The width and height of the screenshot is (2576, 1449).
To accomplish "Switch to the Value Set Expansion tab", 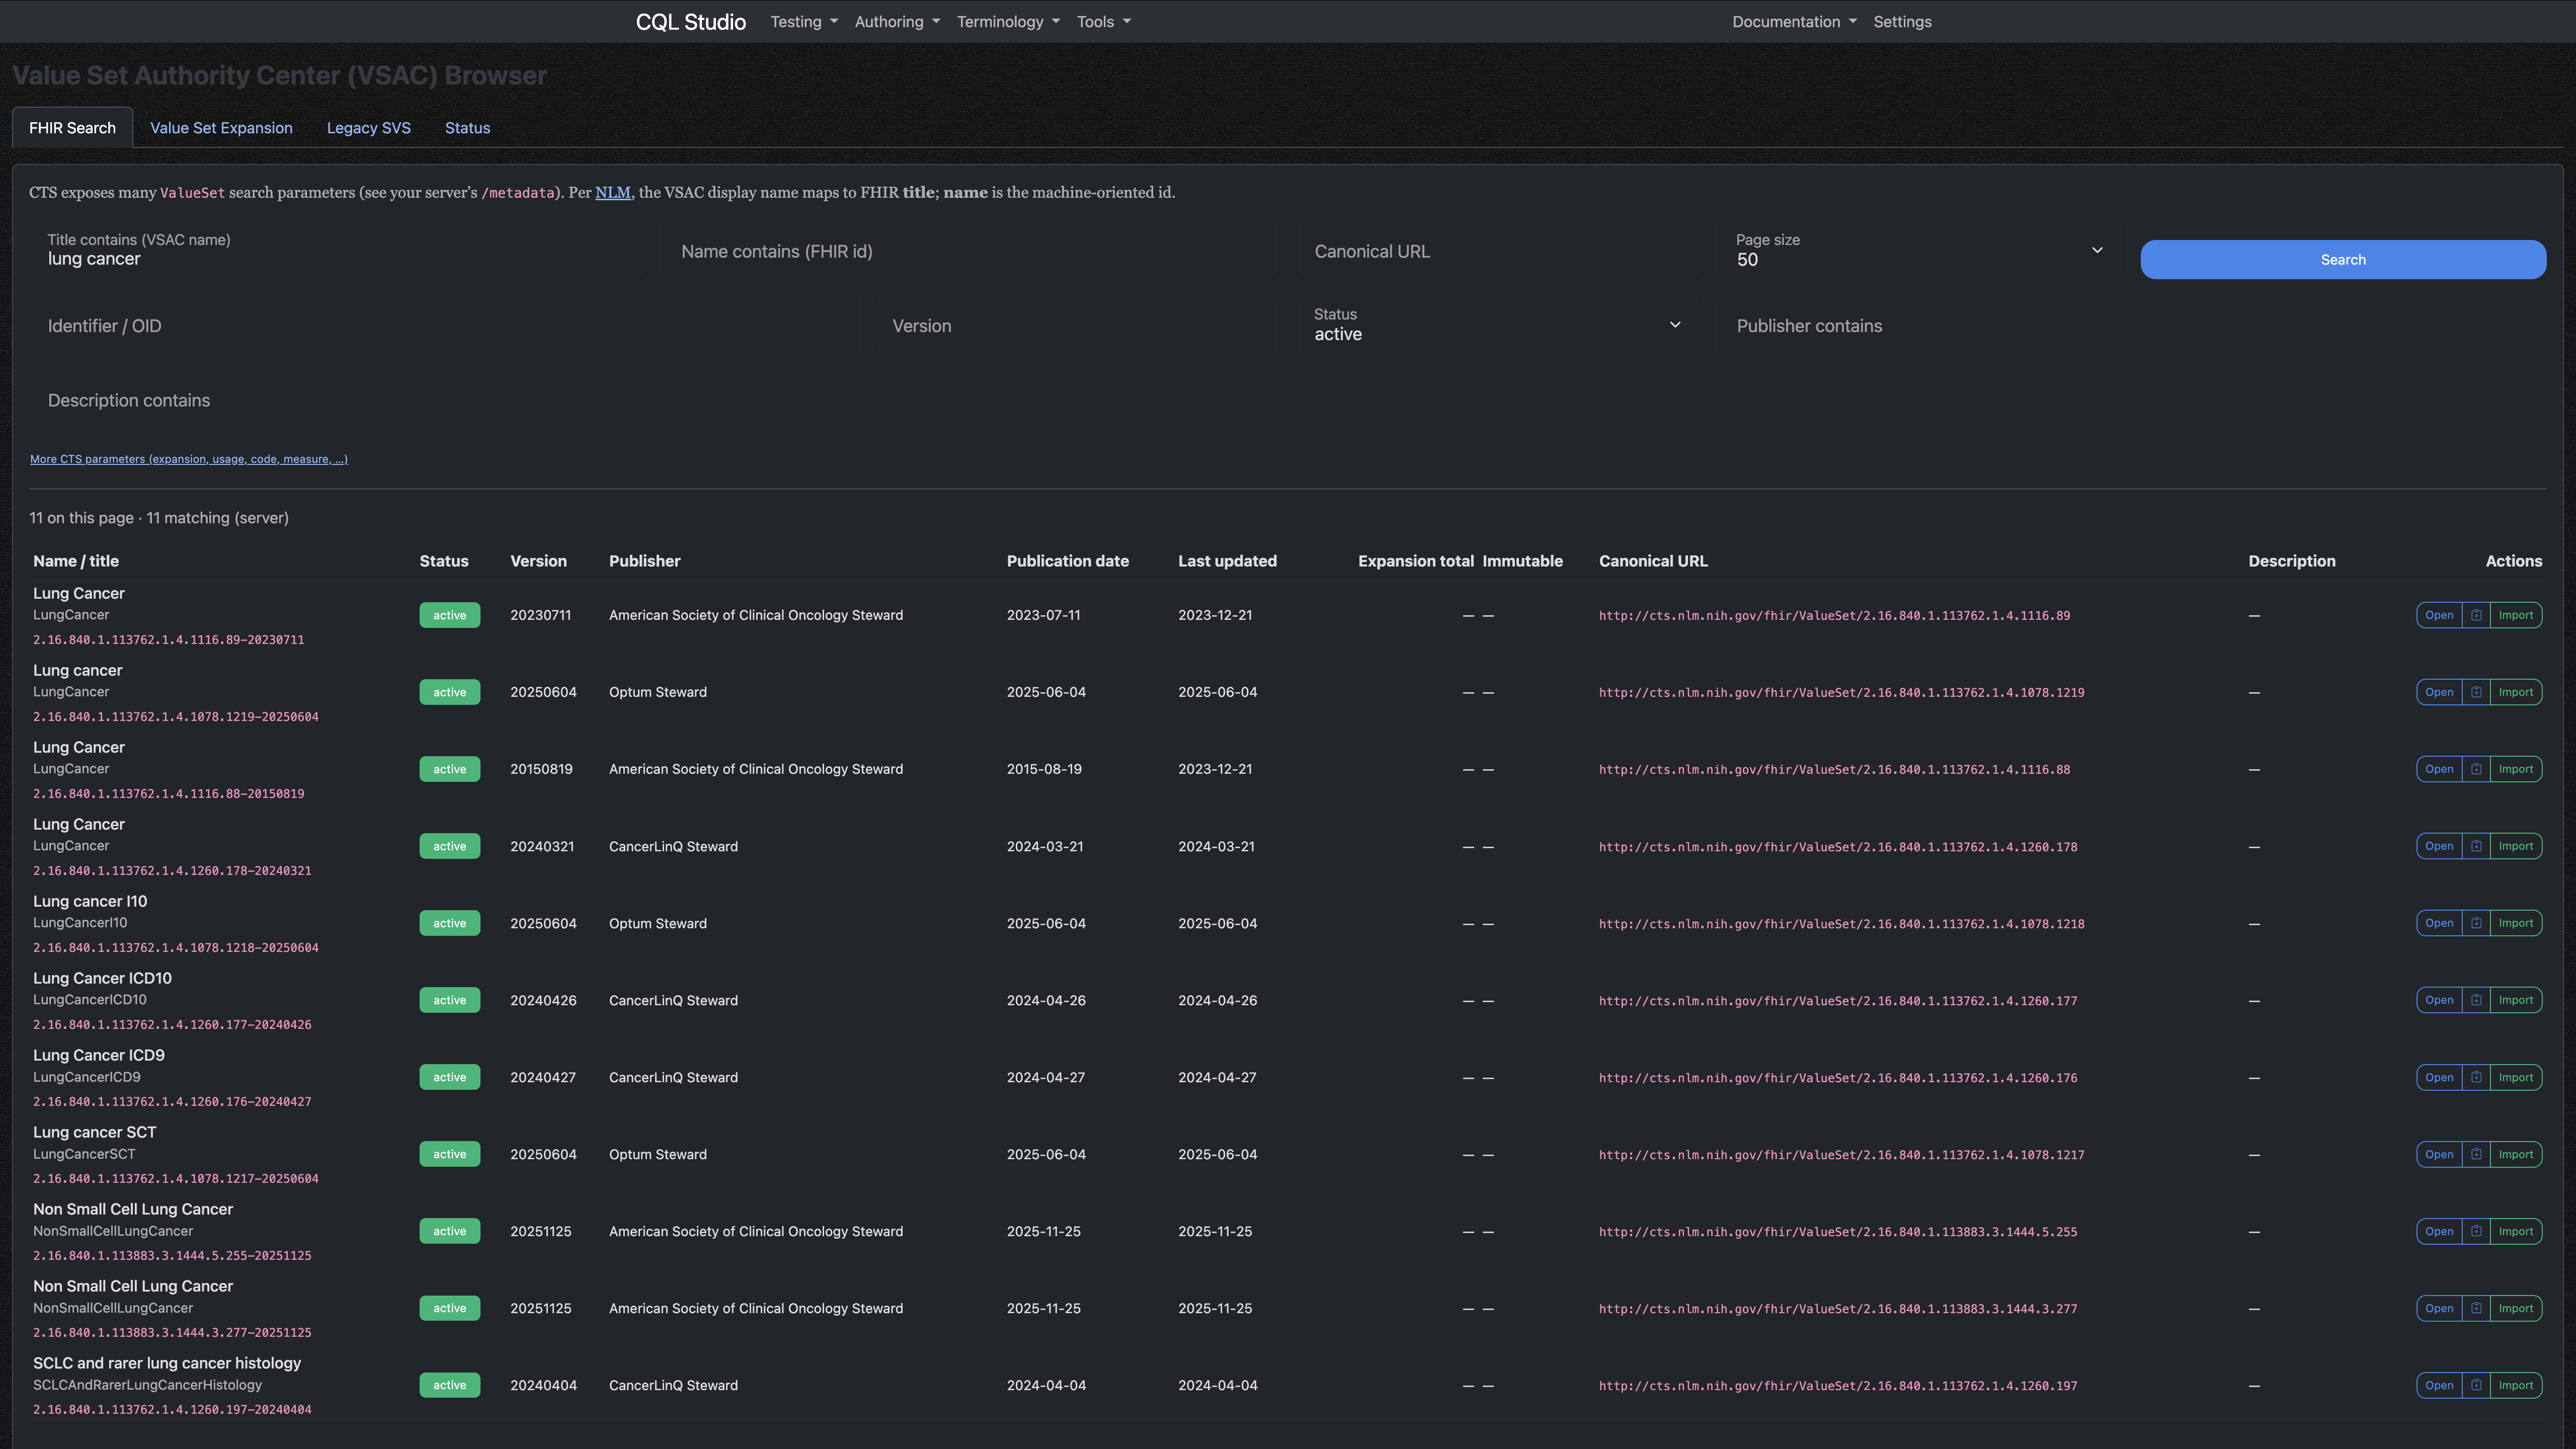I will (221, 128).
